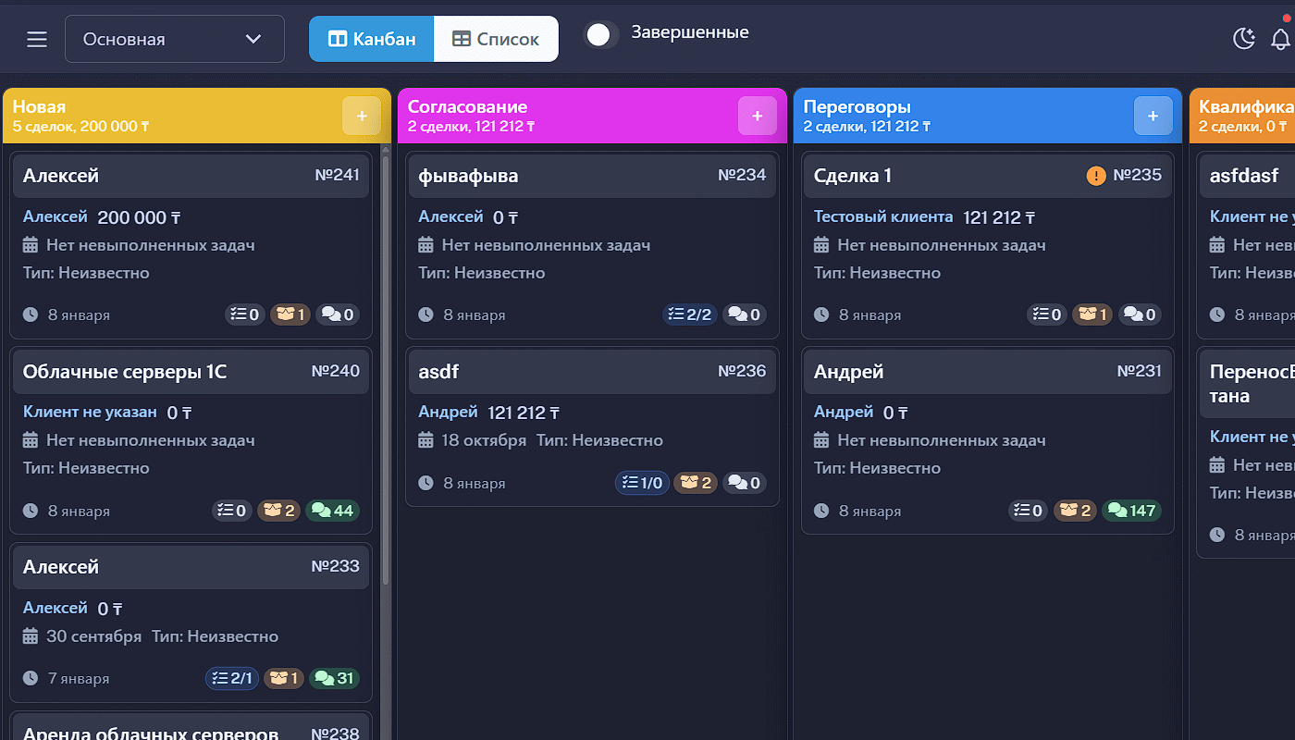
Task: Switch to Список view
Action: click(496, 39)
